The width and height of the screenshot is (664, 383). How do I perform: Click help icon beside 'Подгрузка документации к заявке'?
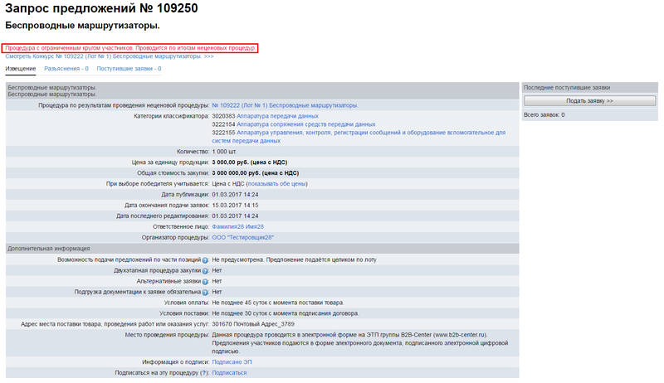coord(205,292)
